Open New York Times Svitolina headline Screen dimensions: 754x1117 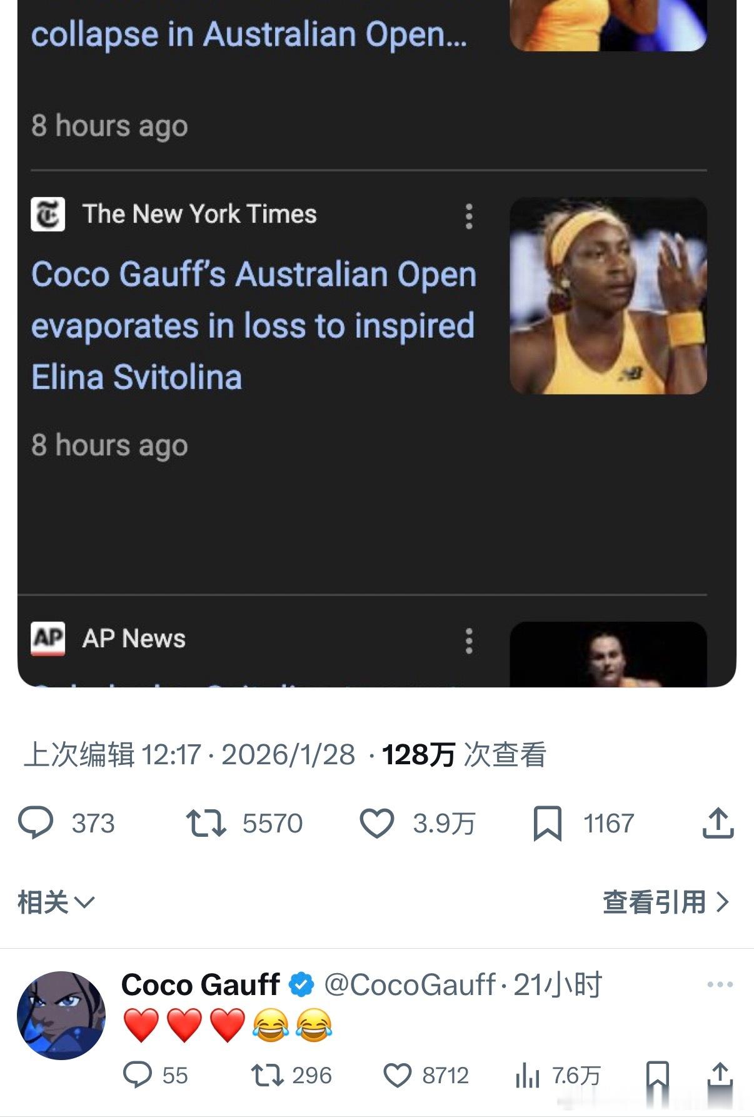pyautogui.click(x=254, y=326)
